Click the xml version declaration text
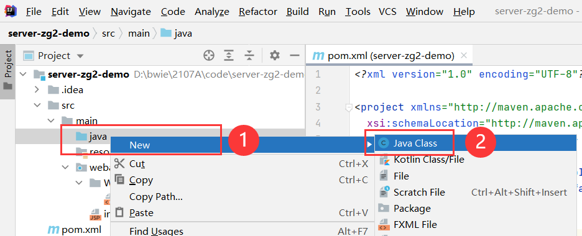The width and height of the screenshot is (582, 236). click(468, 75)
